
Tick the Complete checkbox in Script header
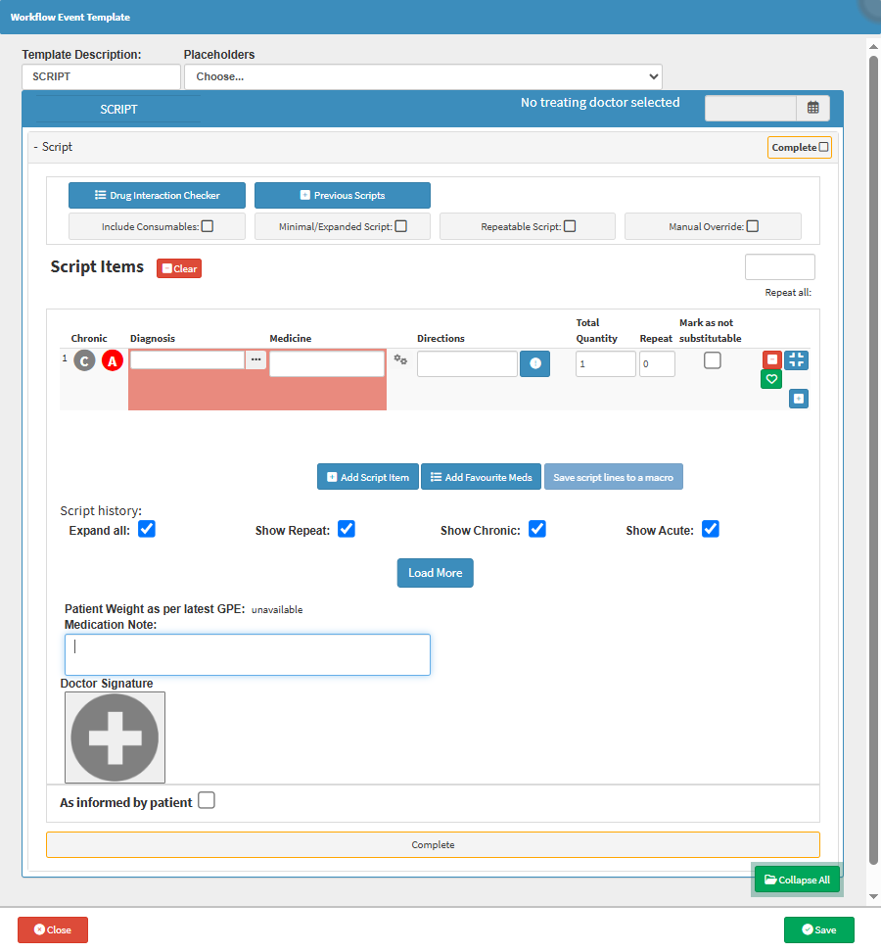pyautogui.click(x=823, y=147)
